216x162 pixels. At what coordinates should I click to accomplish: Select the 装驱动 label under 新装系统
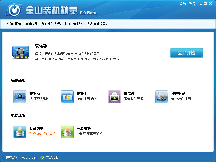[x=35, y=93]
